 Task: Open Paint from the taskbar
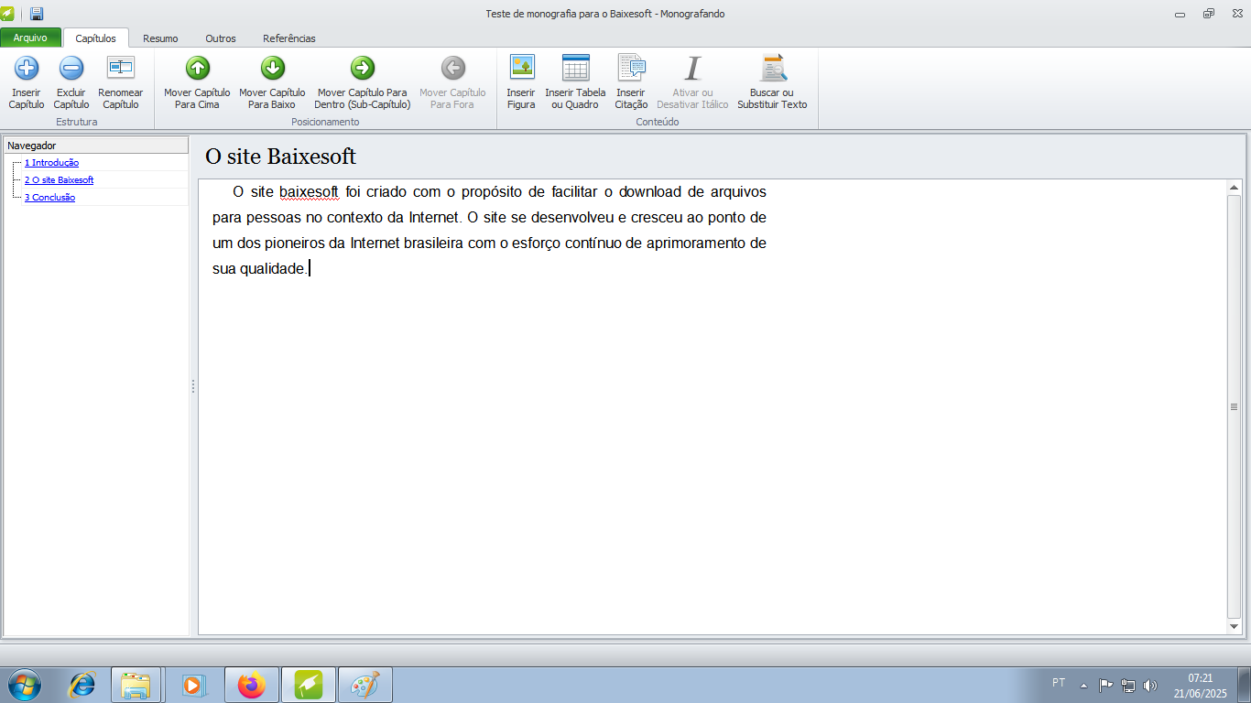[364, 685]
